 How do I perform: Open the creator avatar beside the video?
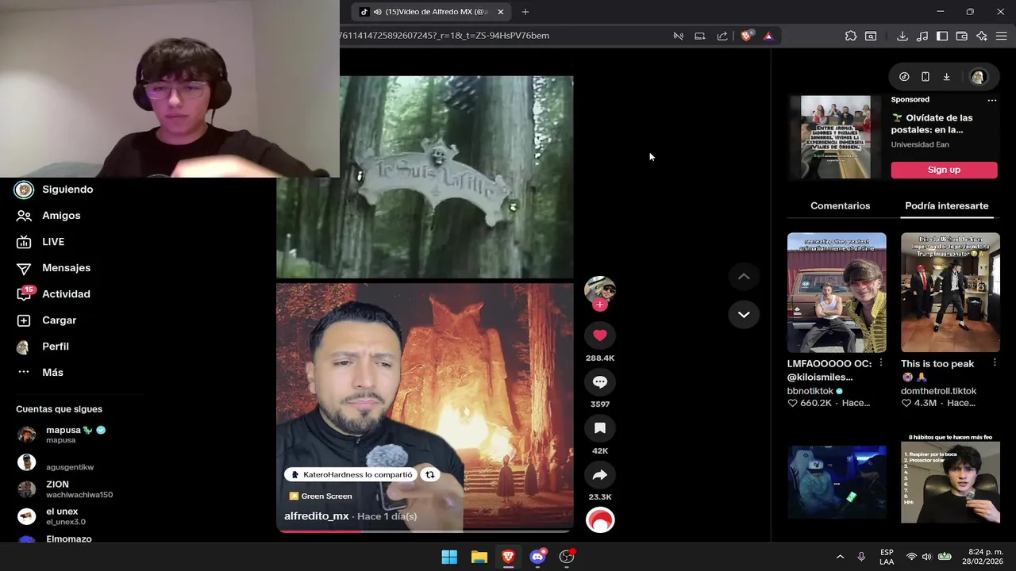pyautogui.click(x=600, y=290)
